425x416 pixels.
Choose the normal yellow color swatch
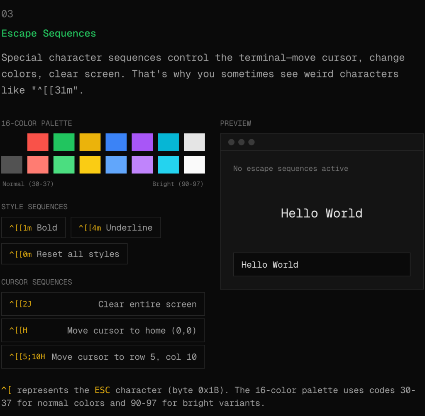tap(90, 142)
